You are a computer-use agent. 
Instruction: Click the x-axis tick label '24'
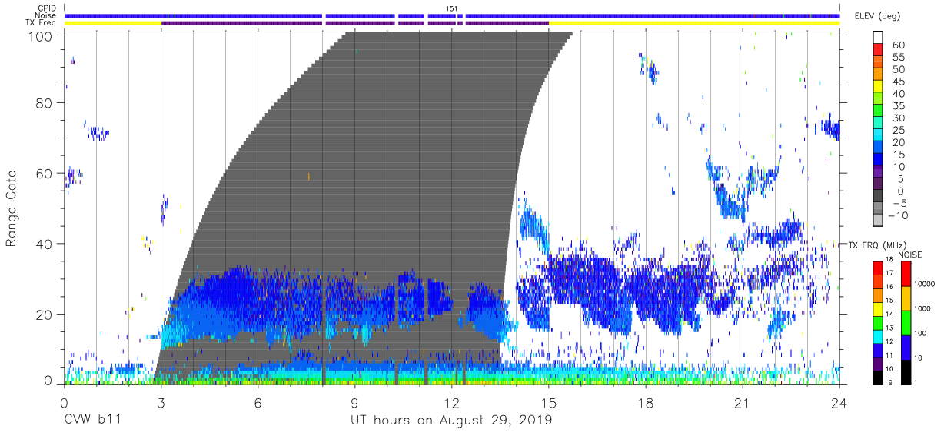[x=839, y=404]
